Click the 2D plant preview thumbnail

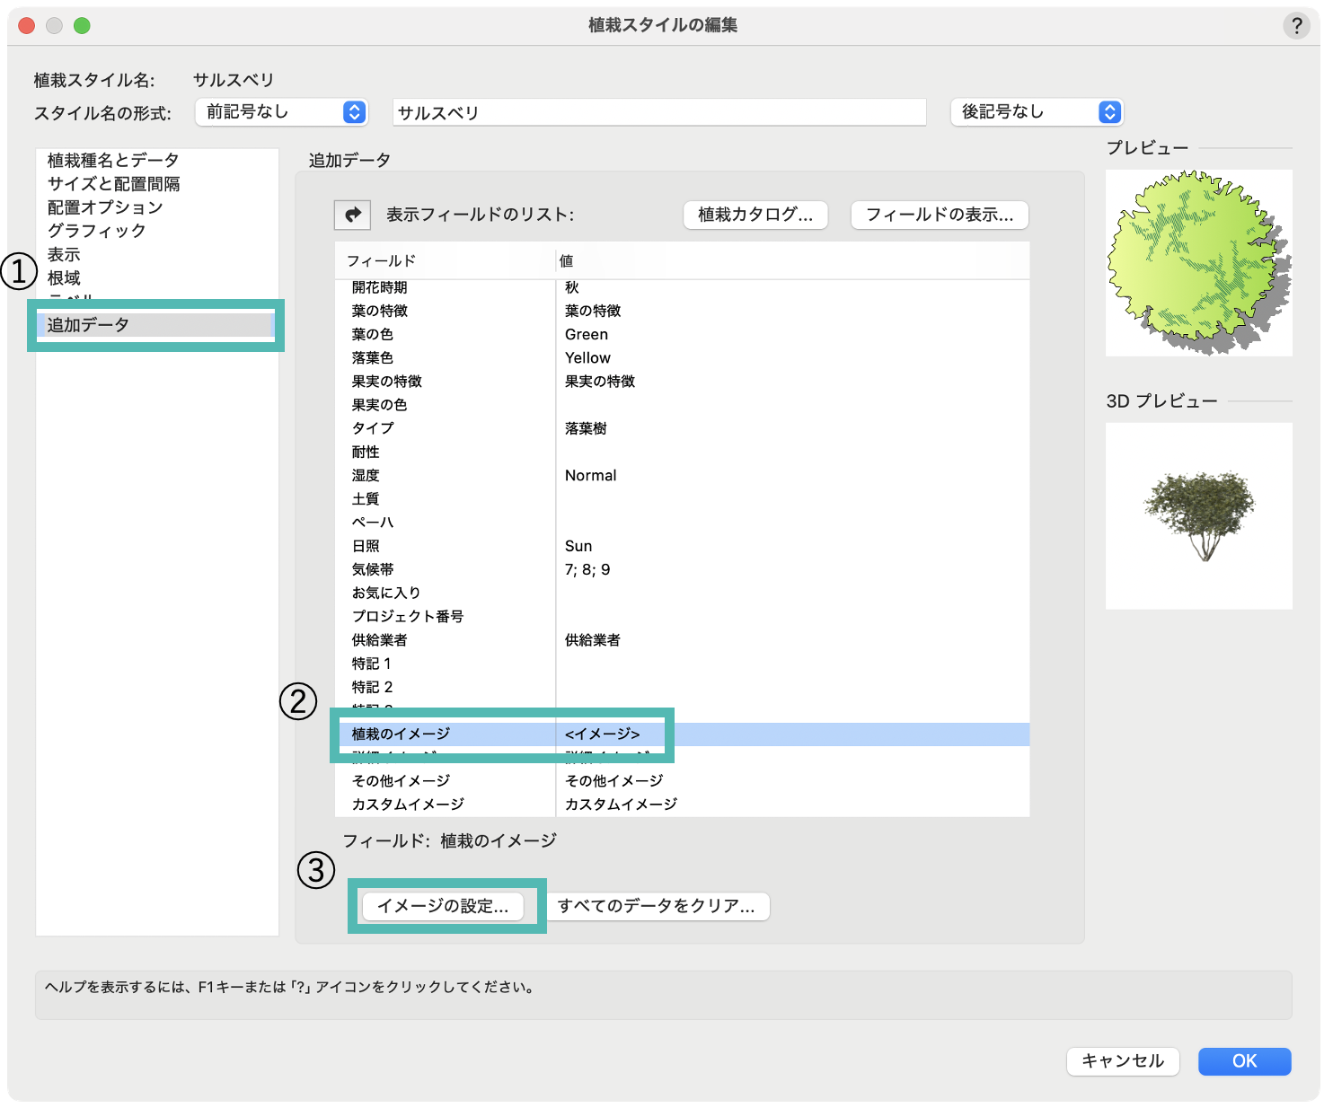tap(1198, 263)
